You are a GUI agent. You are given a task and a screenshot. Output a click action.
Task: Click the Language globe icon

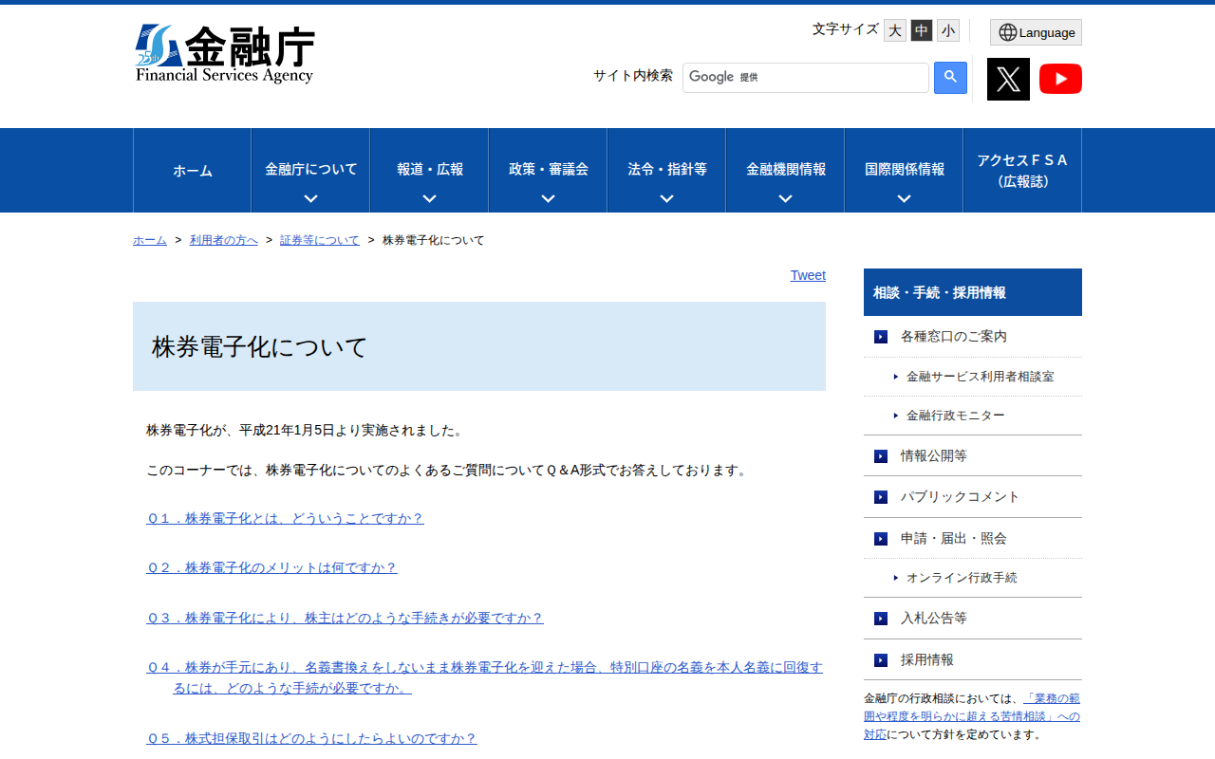click(x=1035, y=31)
